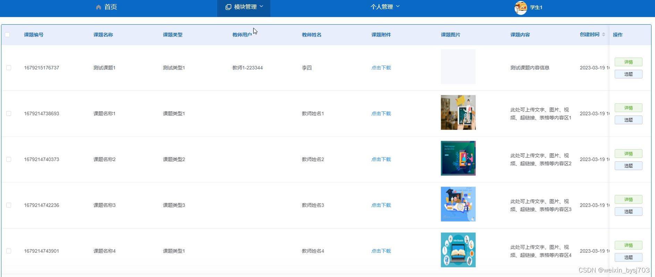Click 点击下载 for 课题名称4
Screen dimensions: 655x277
coord(381,251)
